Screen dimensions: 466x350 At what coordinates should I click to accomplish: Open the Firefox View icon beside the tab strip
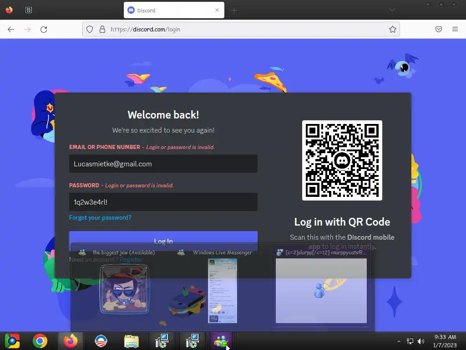pyautogui.click(x=29, y=10)
